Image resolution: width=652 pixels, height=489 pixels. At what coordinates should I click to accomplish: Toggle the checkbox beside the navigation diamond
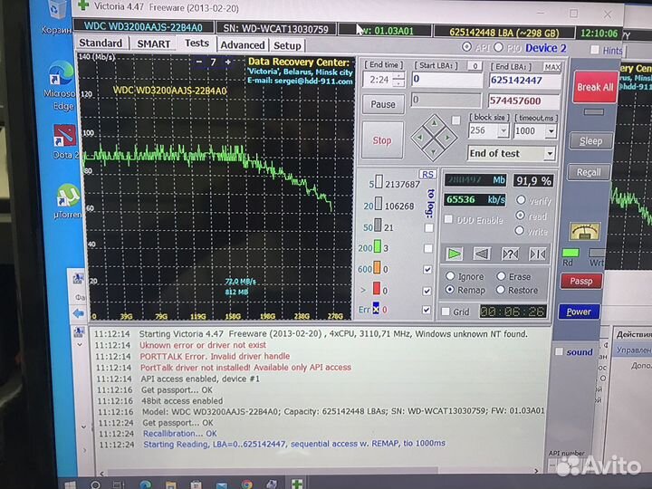455,120
